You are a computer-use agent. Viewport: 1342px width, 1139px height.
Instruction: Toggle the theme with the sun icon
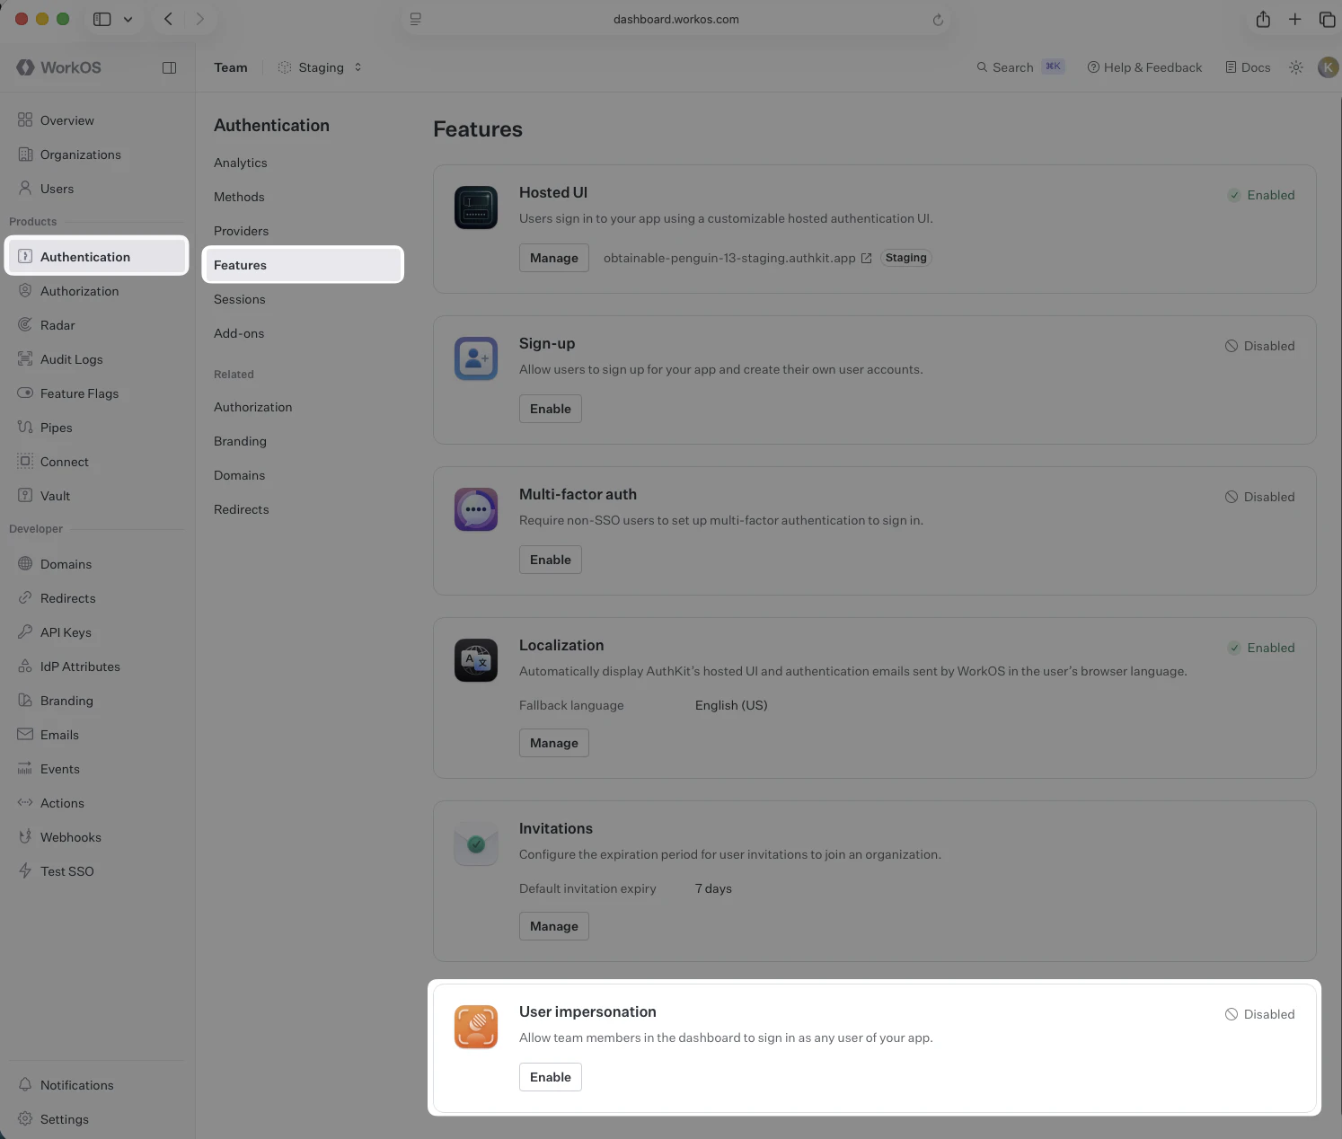[x=1296, y=67]
